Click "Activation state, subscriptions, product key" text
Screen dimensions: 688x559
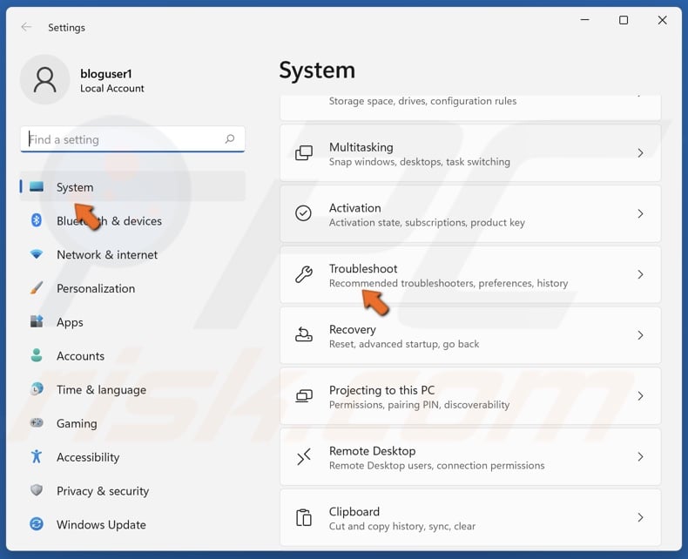point(427,222)
